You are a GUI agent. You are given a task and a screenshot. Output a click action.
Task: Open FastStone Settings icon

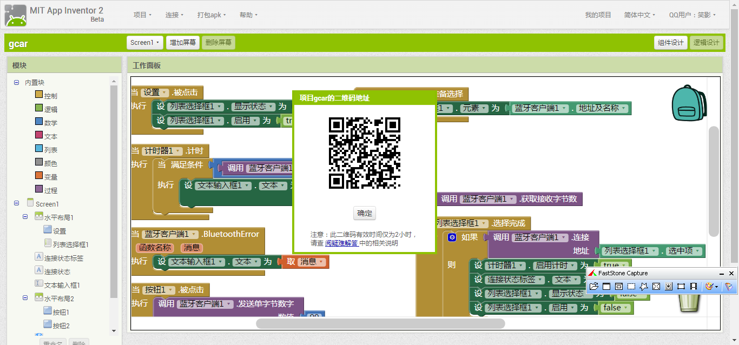[729, 287]
